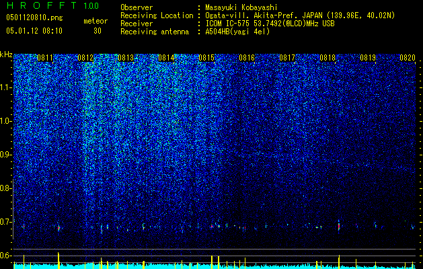This screenshot has height=269, width=423.
Task: Click the A504HB(yagi 4el) antenna text
Action: click(x=237, y=32)
